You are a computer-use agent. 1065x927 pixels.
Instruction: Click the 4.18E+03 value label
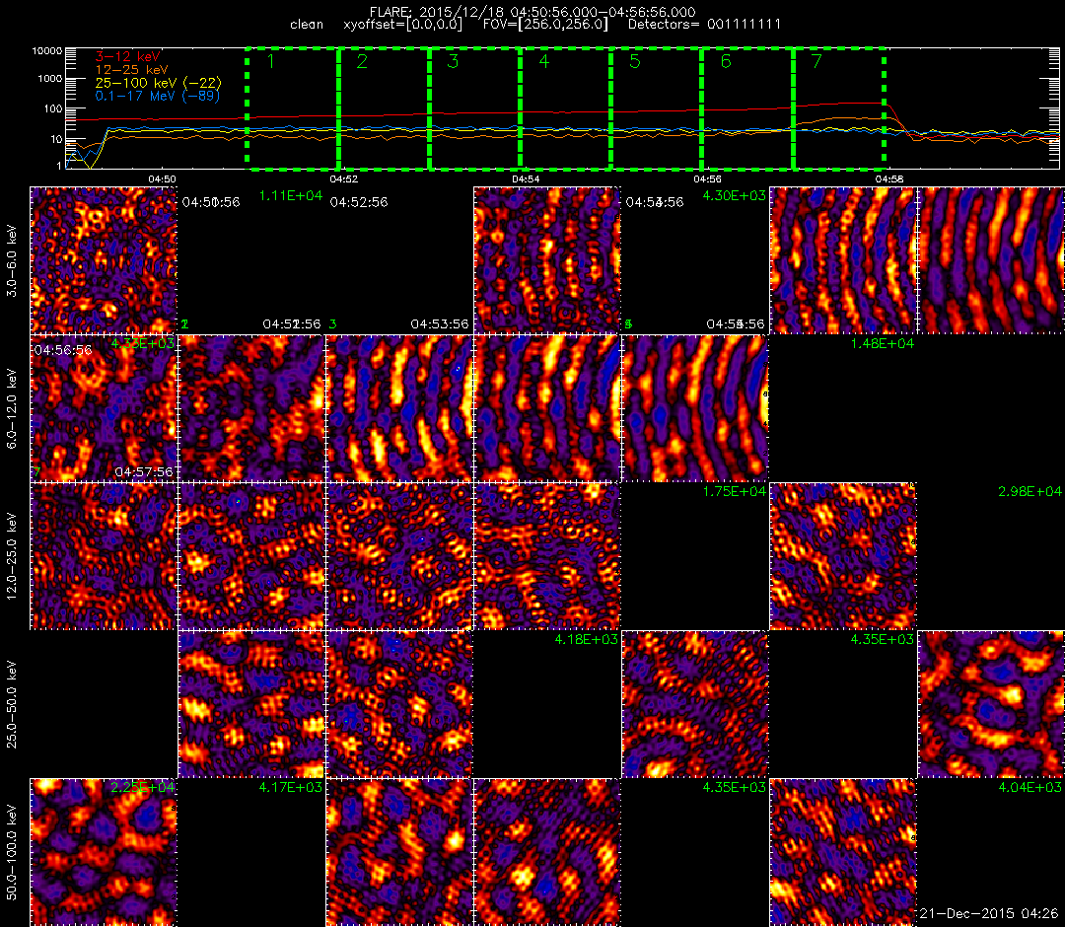pos(586,639)
